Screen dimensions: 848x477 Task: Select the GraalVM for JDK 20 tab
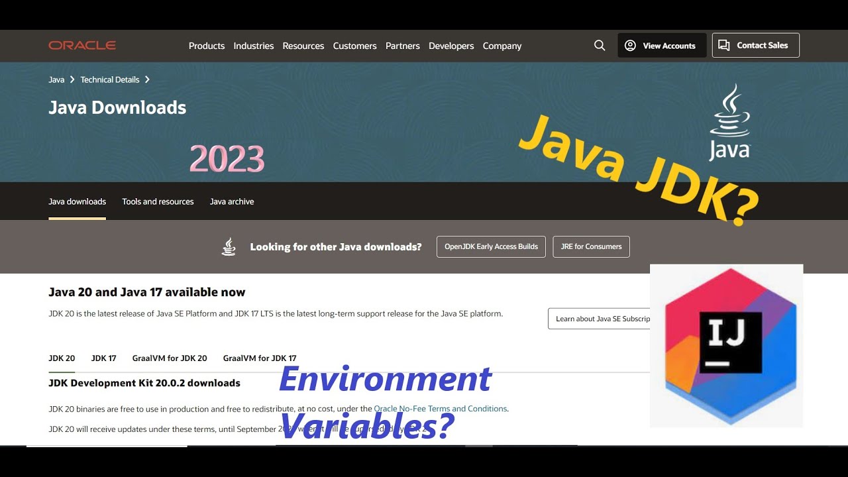[x=170, y=358]
